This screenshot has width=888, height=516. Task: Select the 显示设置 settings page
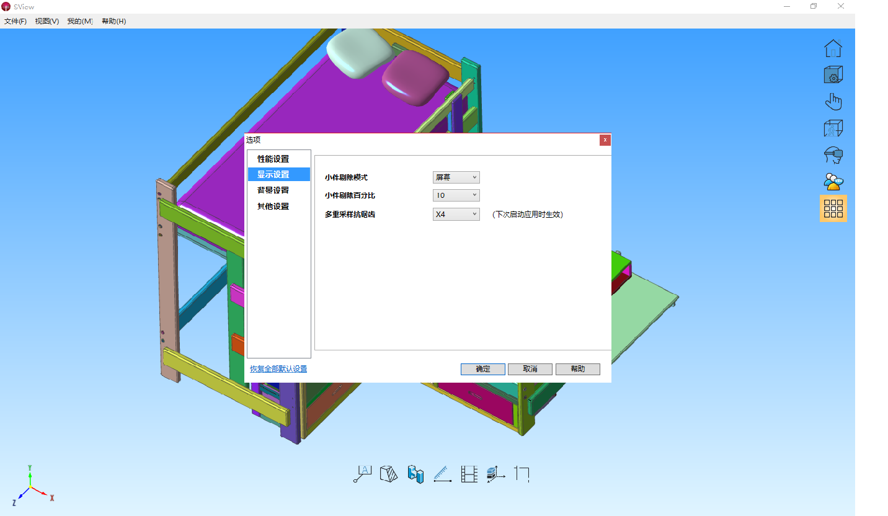click(278, 174)
